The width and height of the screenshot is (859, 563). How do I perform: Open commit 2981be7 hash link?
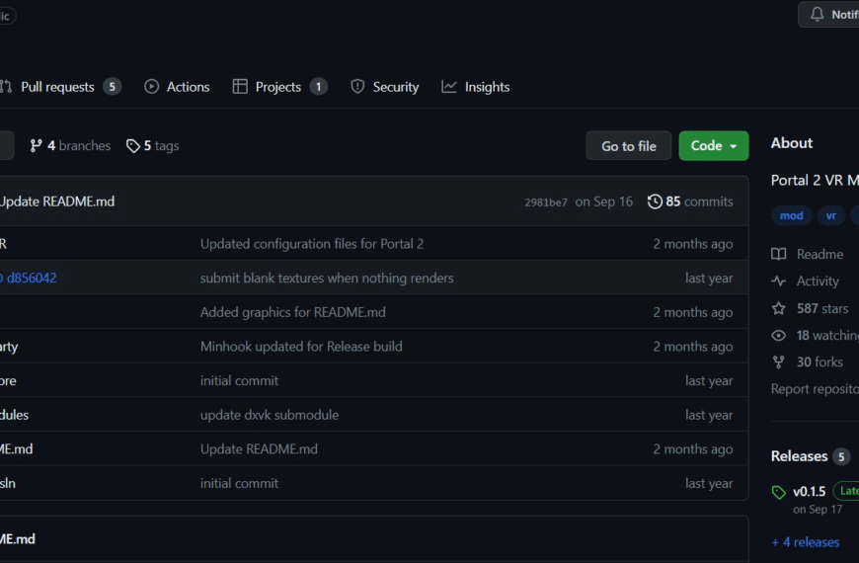[x=546, y=202]
